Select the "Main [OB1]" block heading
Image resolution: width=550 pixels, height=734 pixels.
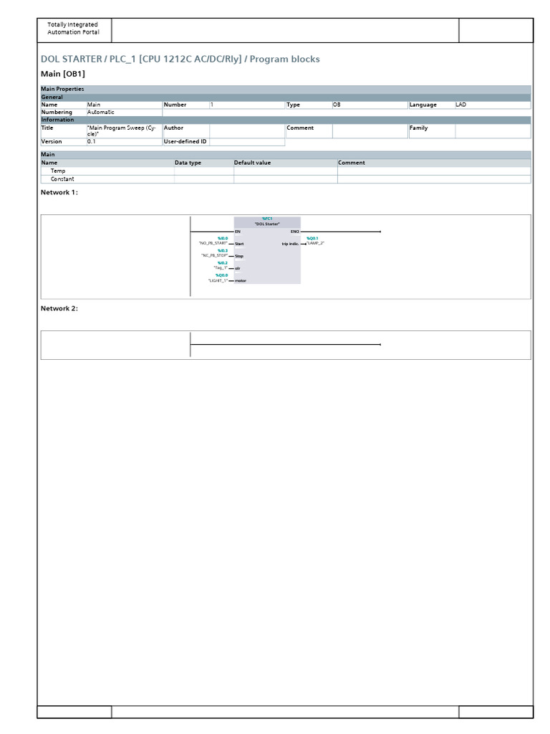[63, 74]
